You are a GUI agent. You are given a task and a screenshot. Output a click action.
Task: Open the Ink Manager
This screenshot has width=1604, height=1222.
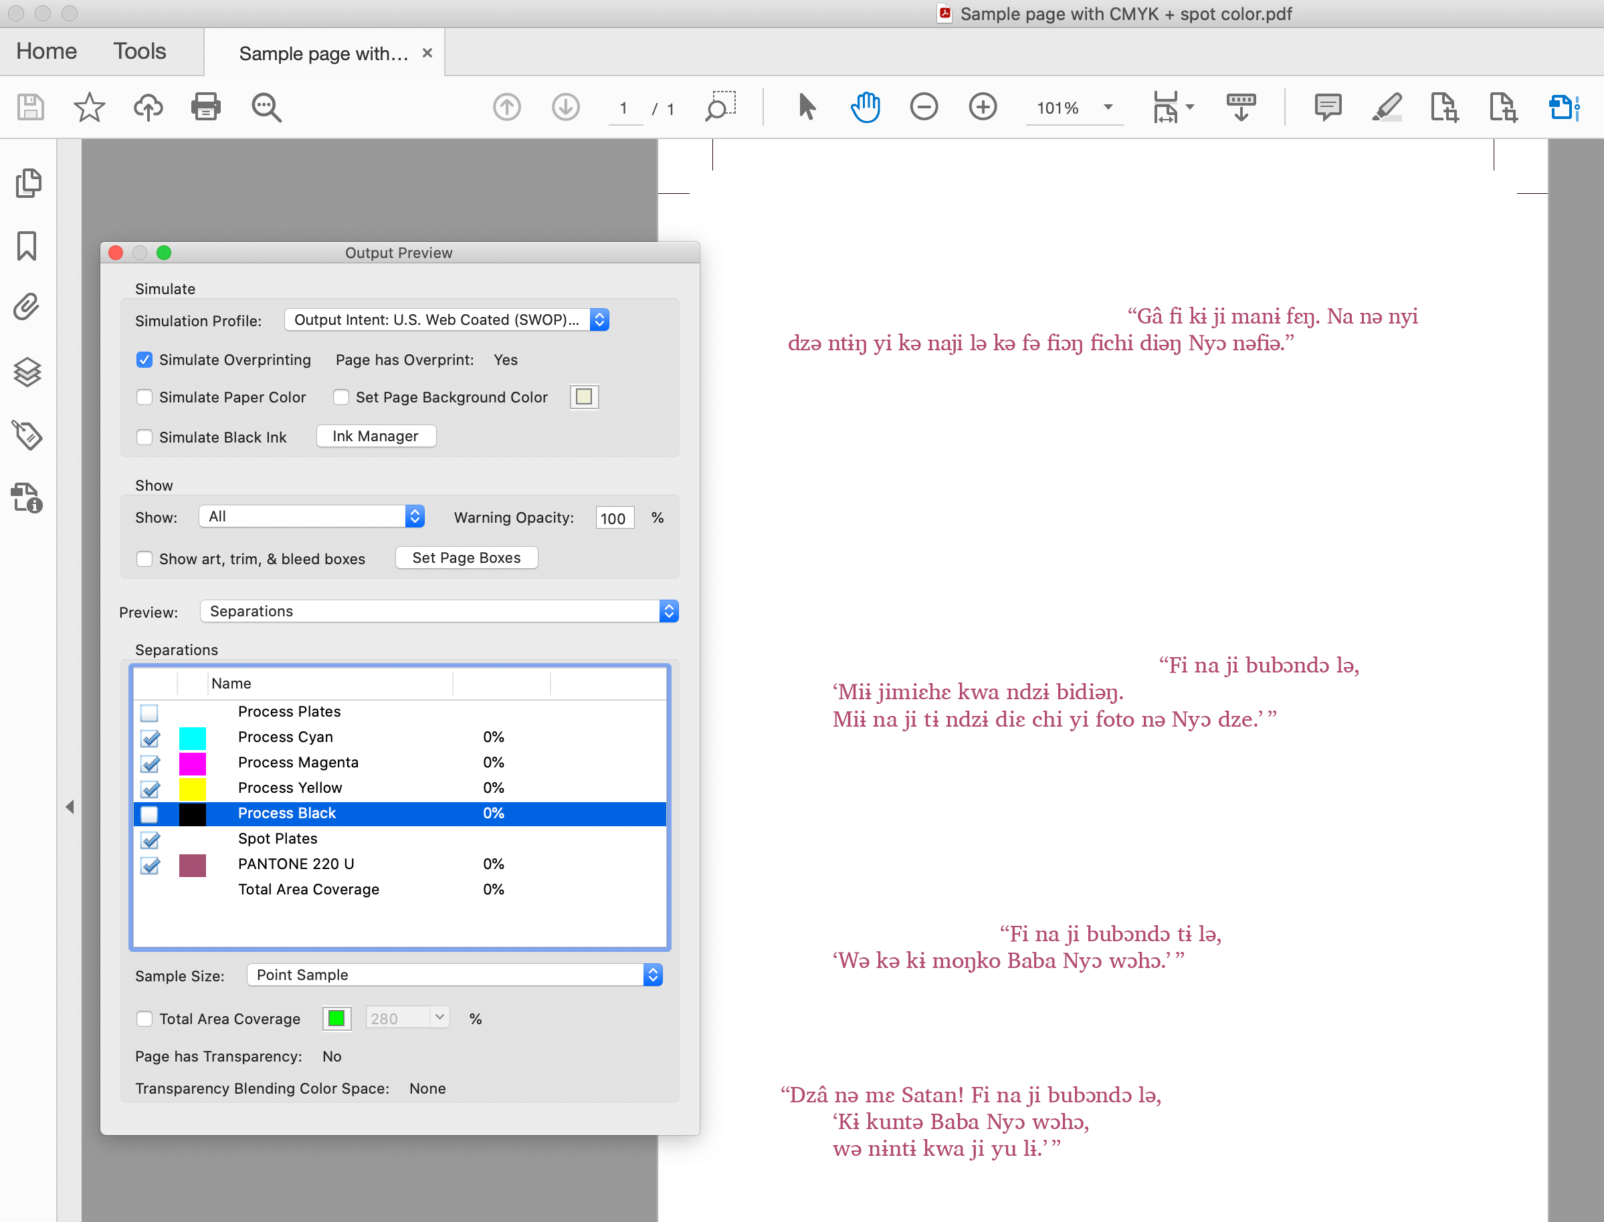[375, 436]
